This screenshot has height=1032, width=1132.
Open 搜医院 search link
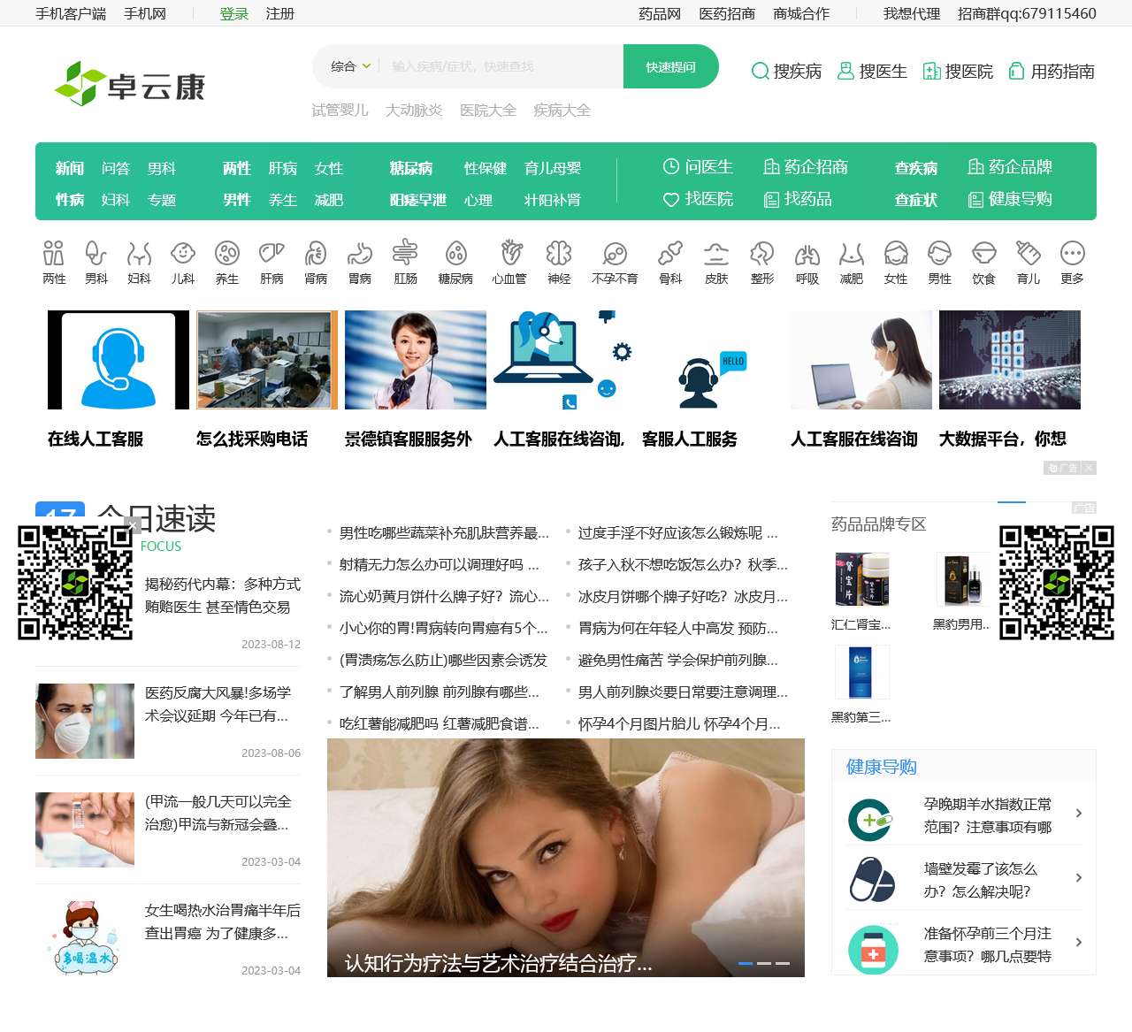(x=958, y=72)
